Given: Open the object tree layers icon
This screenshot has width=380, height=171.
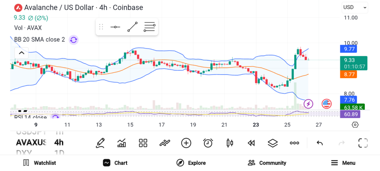Looking at the screenshot, I should (x=273, y=143).
